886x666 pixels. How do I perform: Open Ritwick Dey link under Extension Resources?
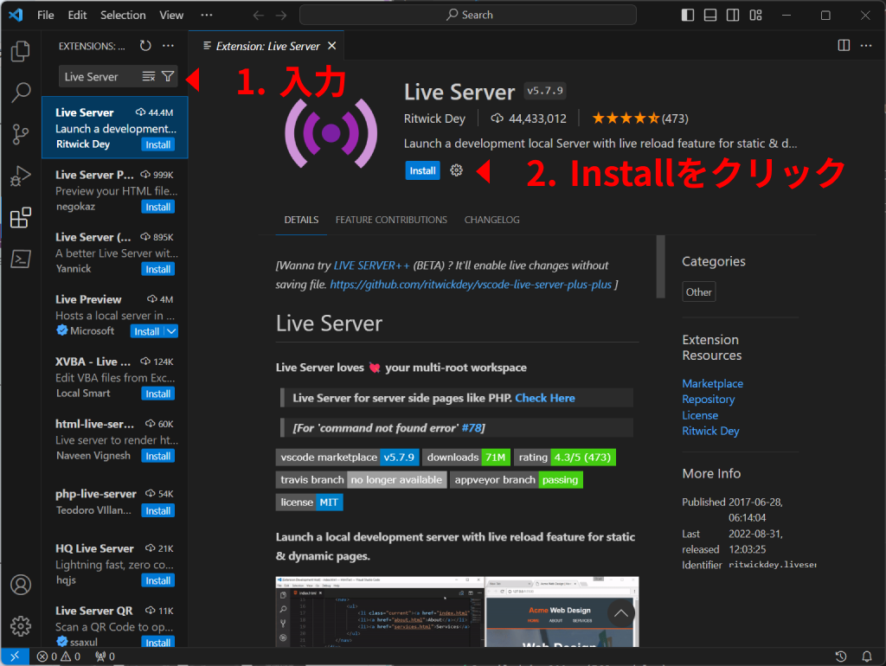coord(710,431)
